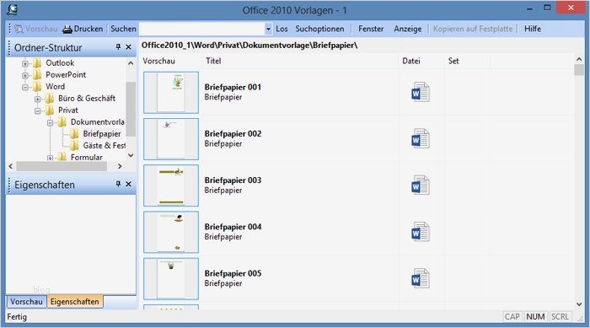Select the Briefpapier folder in tree
The image size is (590, 328).
[x=102, y=134]
